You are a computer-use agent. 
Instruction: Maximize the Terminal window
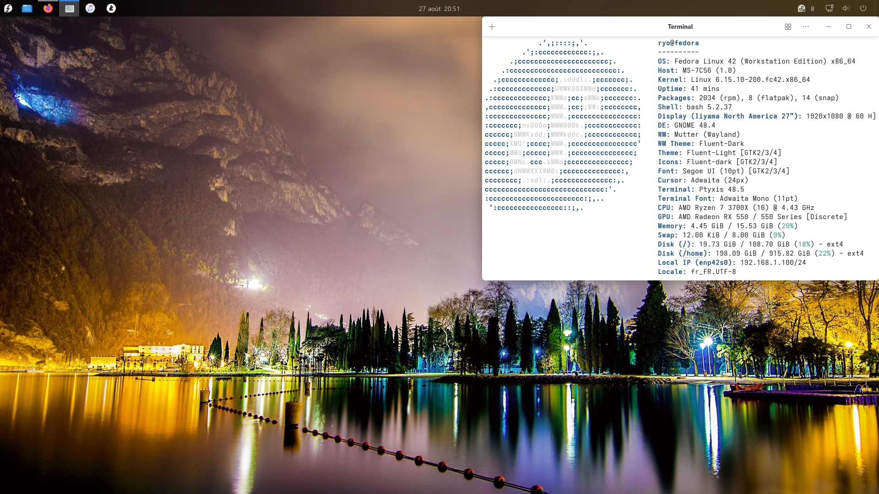pyautogui.click(x=848, y=27)
